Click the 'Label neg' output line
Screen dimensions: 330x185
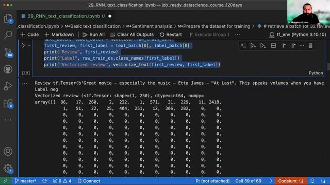[x=46, y=89]
